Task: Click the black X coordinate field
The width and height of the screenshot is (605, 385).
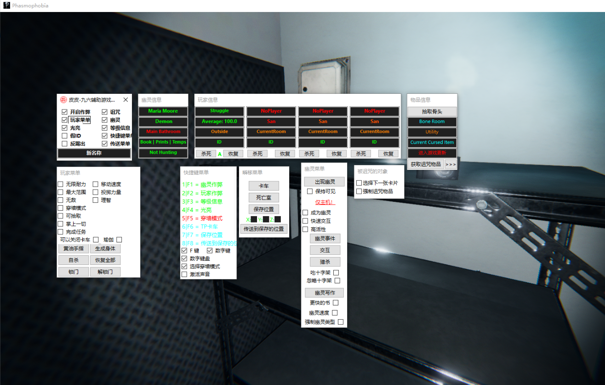Action: tap(254, 219)
